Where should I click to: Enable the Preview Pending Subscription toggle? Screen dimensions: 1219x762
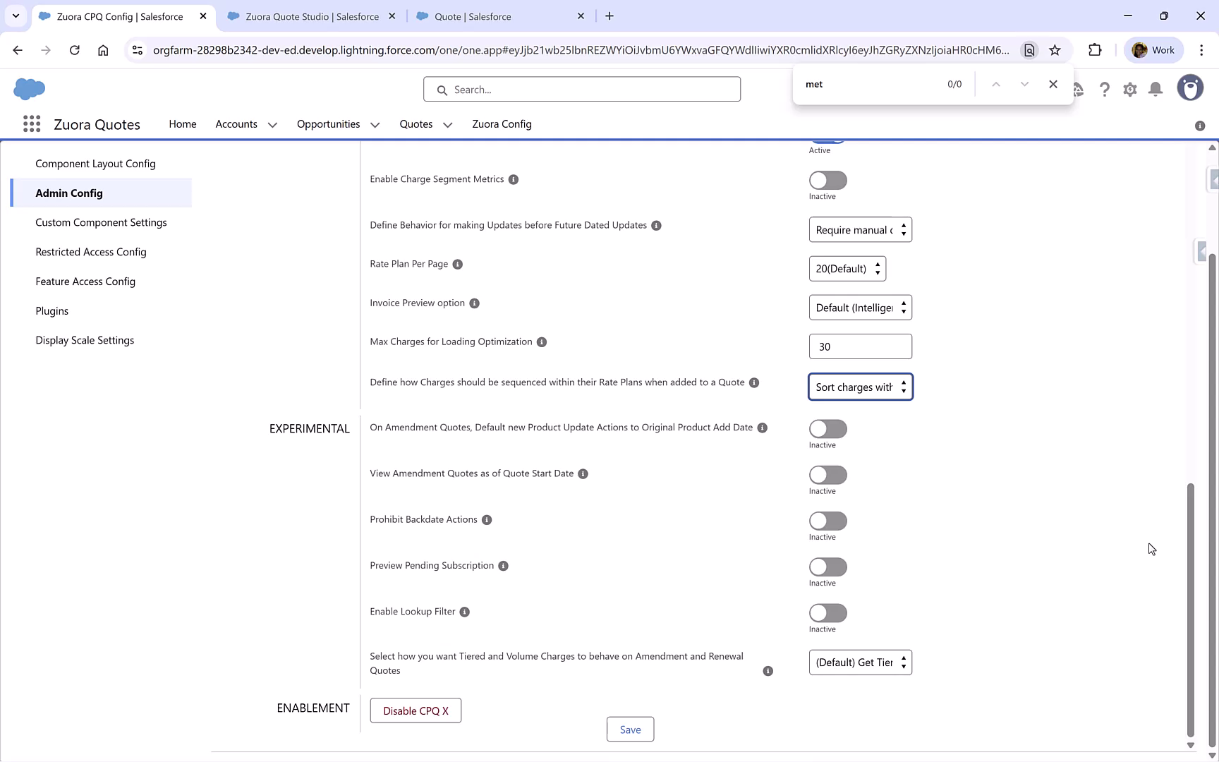point(827,566)
